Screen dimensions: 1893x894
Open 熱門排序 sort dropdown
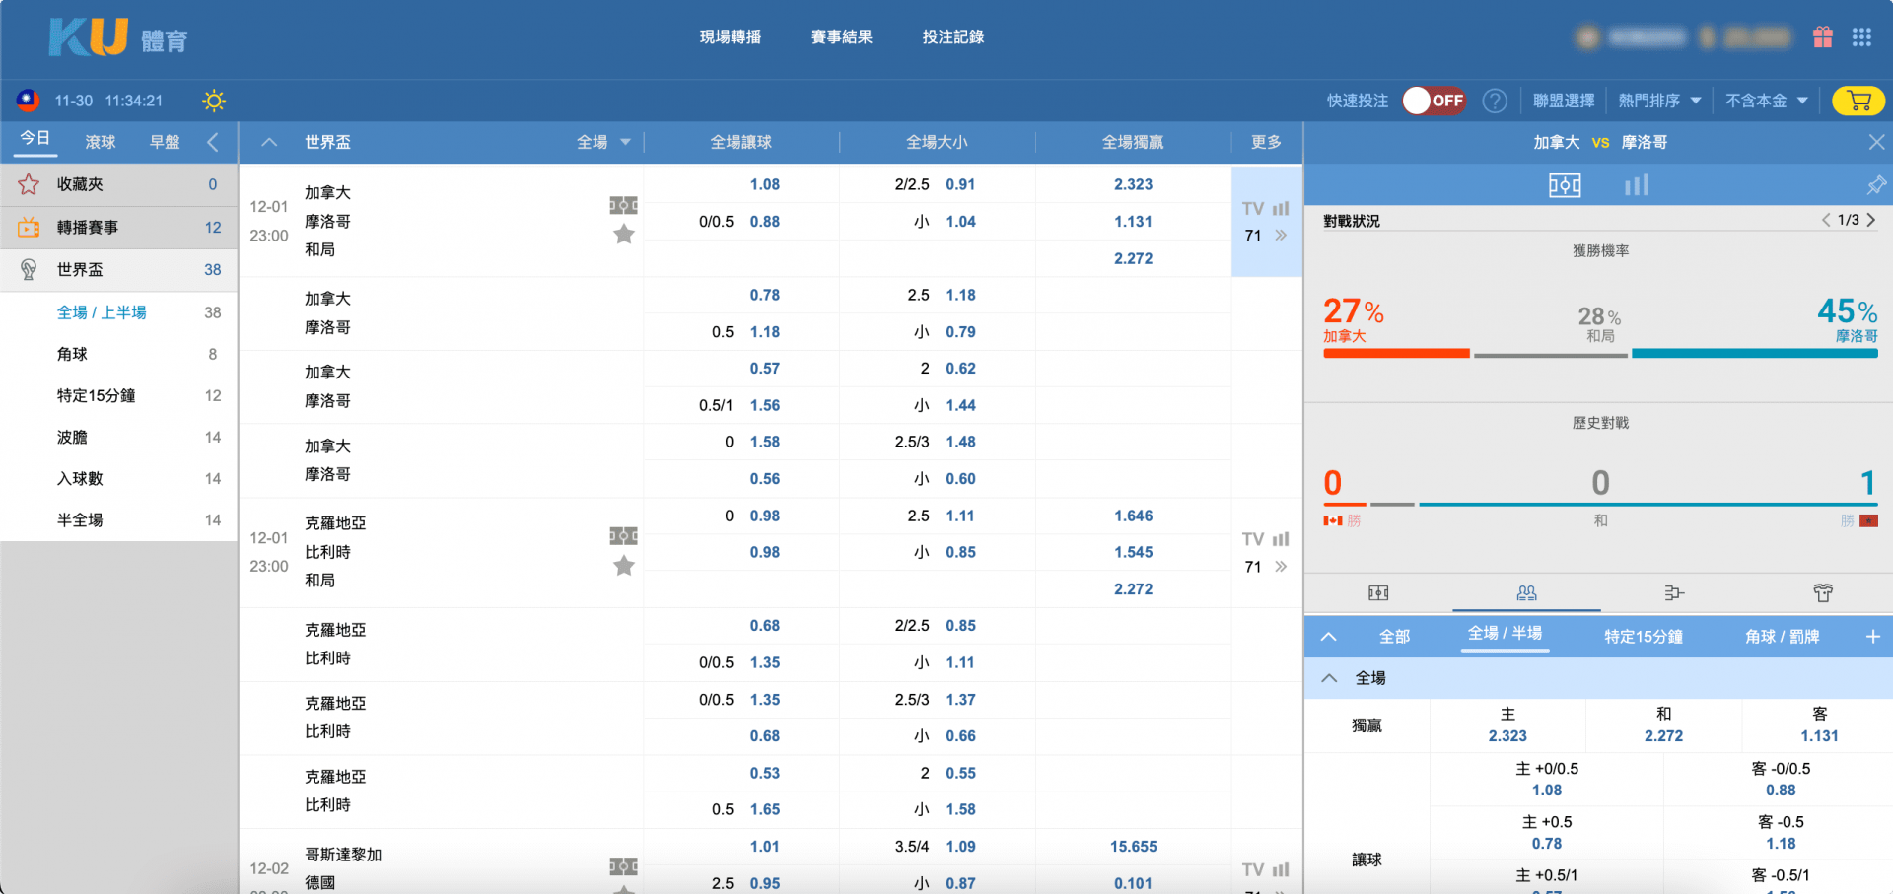pos(1659,101)
